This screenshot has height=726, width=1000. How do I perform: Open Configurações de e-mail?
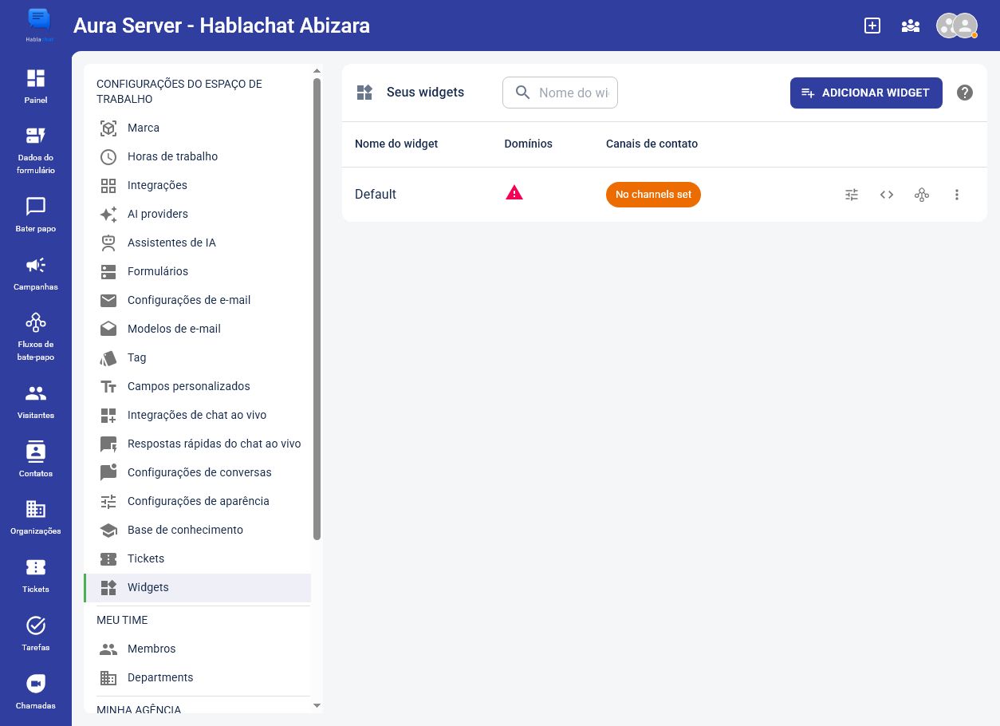point(198,300)
